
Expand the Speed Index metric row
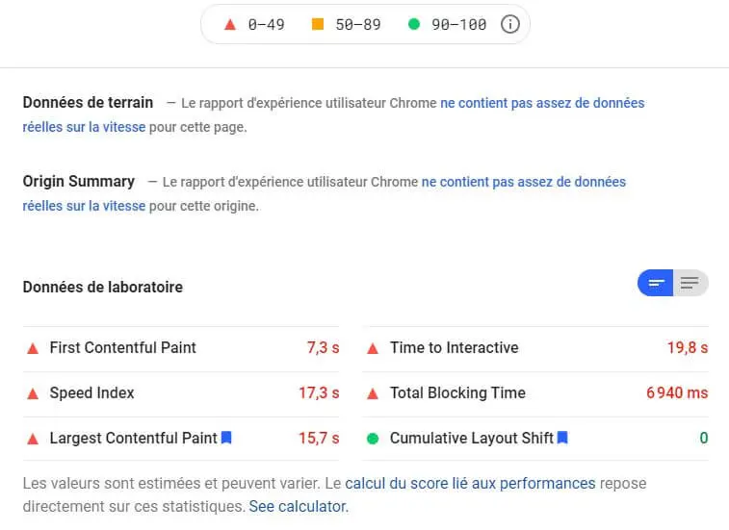coord(181,393)
